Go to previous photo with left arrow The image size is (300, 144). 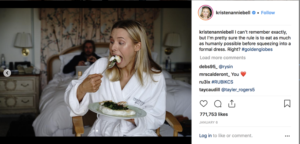[x=7, y=73]
